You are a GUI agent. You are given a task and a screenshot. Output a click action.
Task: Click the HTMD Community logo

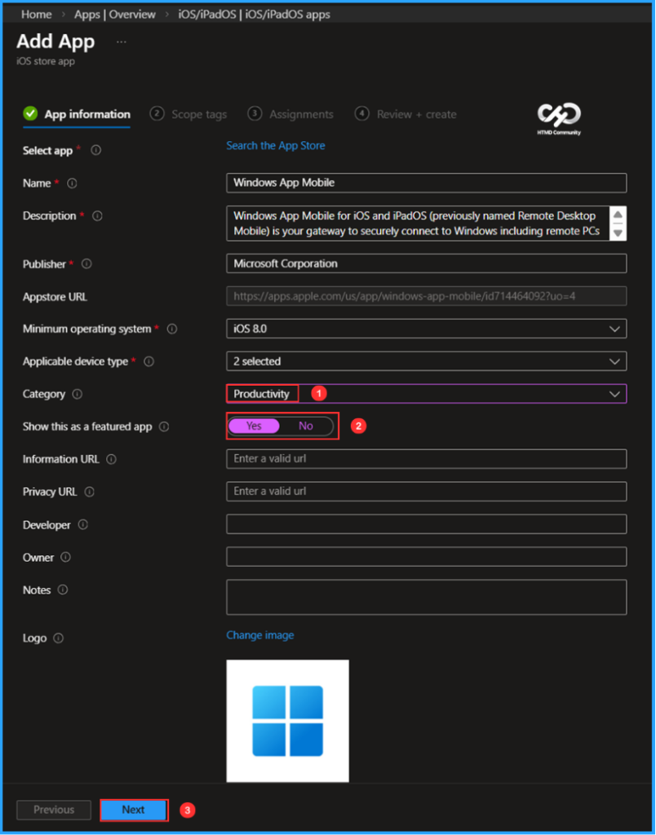(558, 113)
